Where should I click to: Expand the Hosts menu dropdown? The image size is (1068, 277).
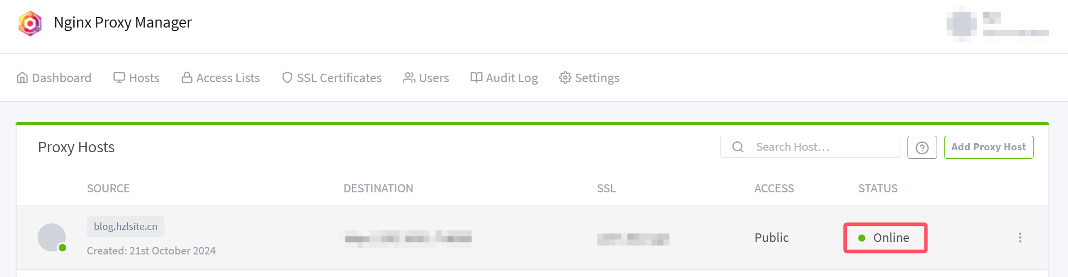(x=136, y=78)
